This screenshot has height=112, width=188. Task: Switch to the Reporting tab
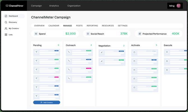click(x=92, y=26)
